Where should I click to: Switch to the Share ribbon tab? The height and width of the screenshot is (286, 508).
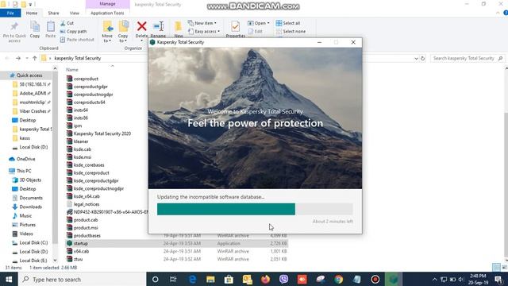coord(53,13)
